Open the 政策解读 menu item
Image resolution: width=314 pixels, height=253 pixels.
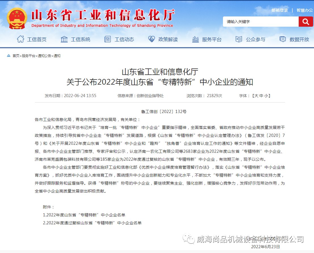tap(168, 39)
